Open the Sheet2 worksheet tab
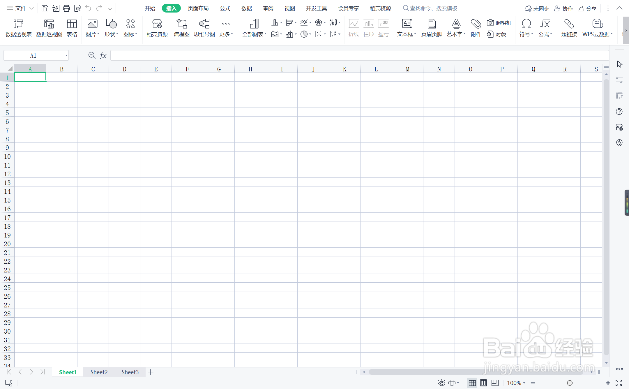The image size is (629, 389). (99, 372)
